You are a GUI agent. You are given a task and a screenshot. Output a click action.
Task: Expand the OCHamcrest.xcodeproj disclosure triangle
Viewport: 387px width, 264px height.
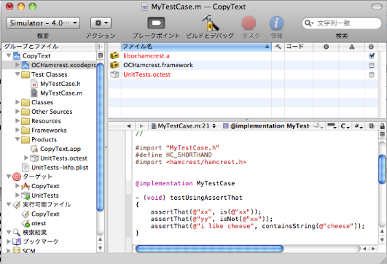[17, 65]
